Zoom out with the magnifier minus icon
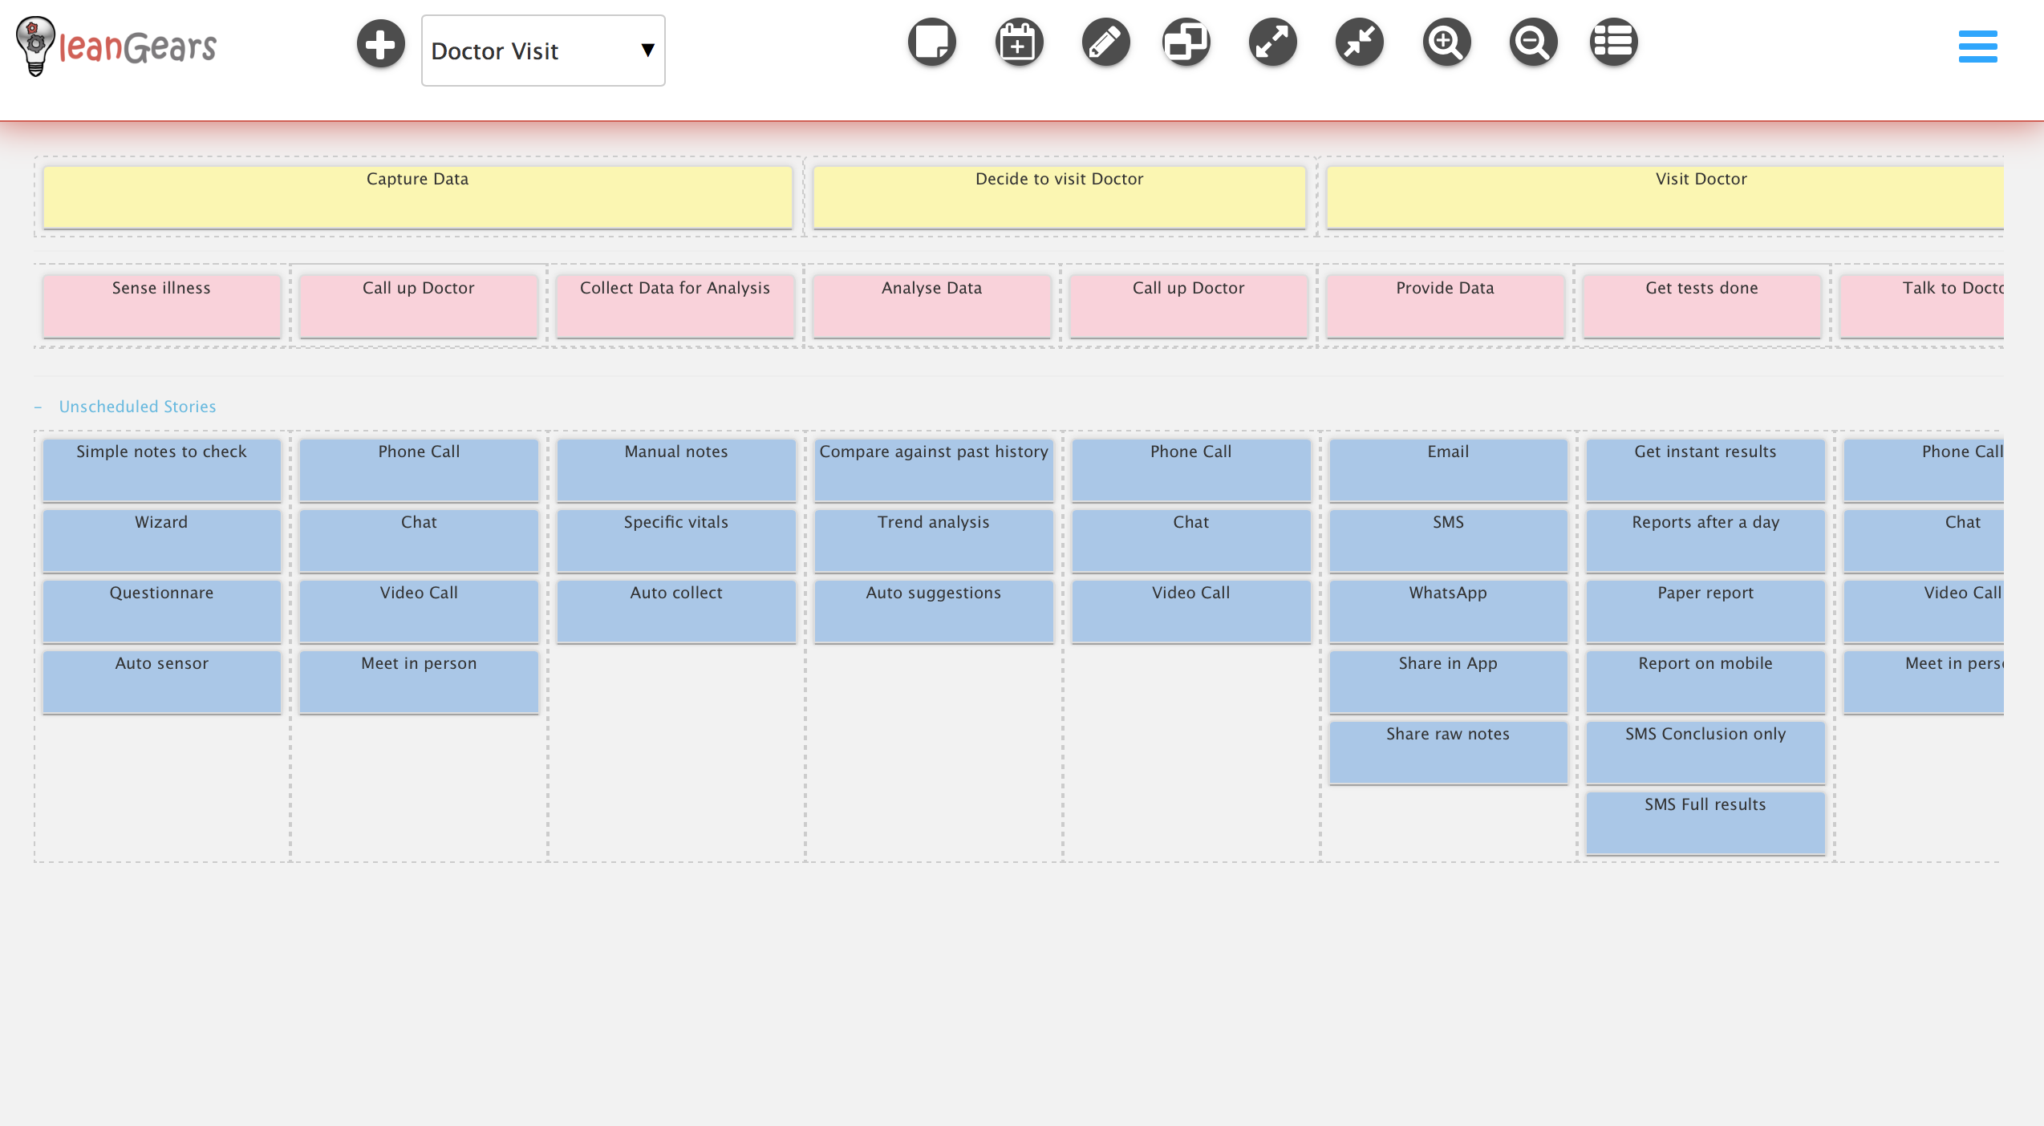 1533,42
